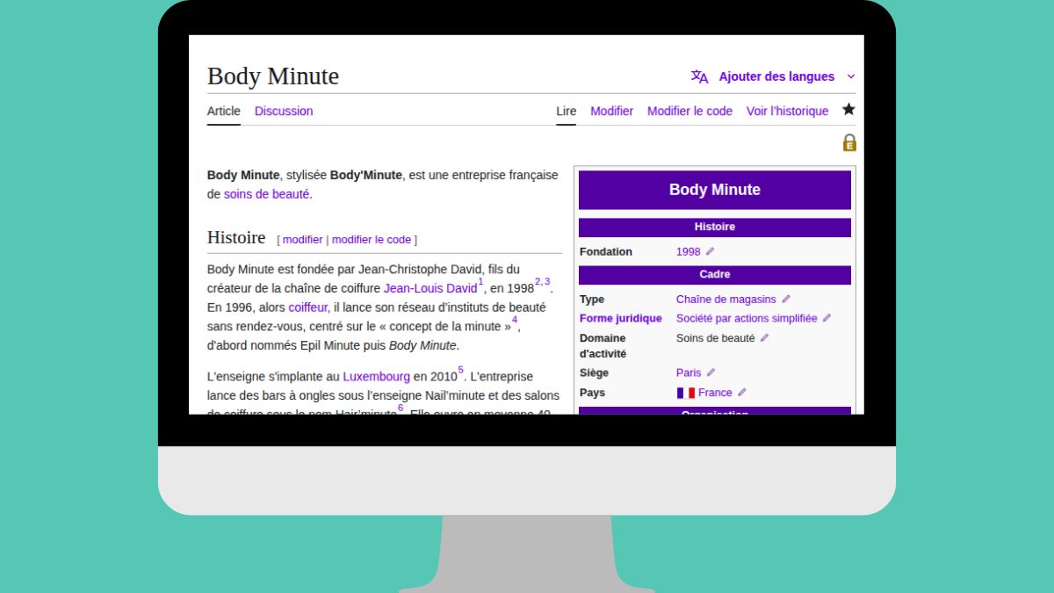Open the Luxembourg link
The width and height of the screenshot is (1054, 593).
[376, 376]
